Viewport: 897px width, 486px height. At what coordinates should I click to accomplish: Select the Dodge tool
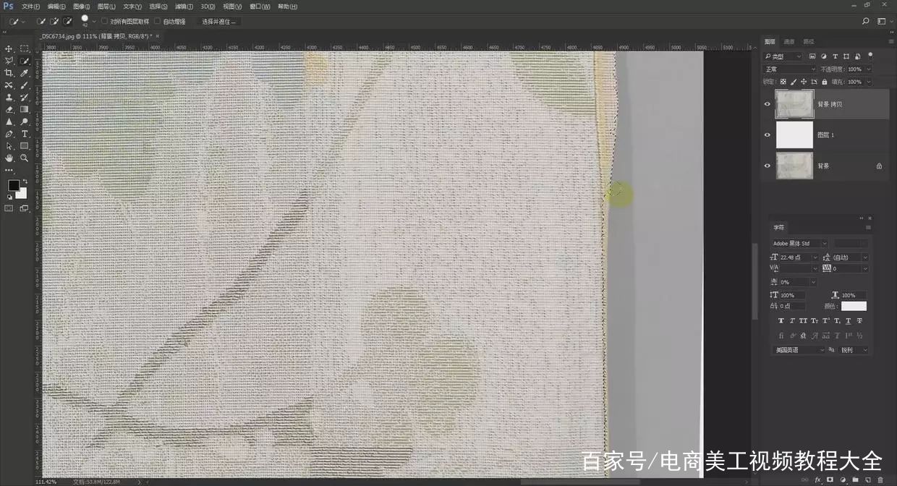(x=24, y=121)
